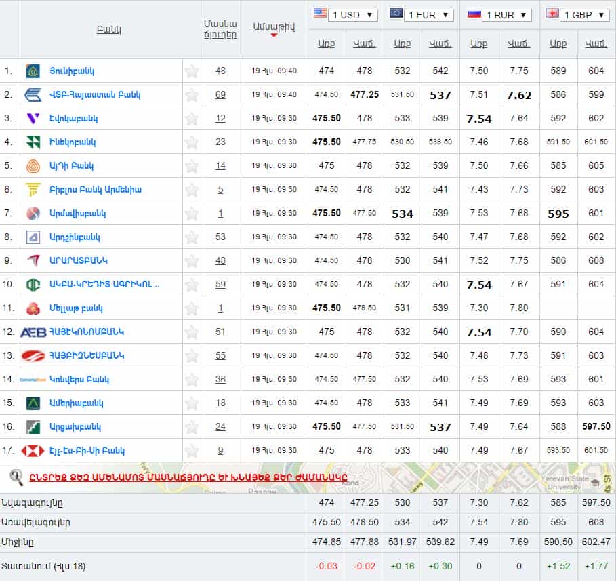Click the magnifying glass icon in banner
Image resolution: width=616 pixels, height=581 pixels.
pyautogui.click(x=16, y=477)
